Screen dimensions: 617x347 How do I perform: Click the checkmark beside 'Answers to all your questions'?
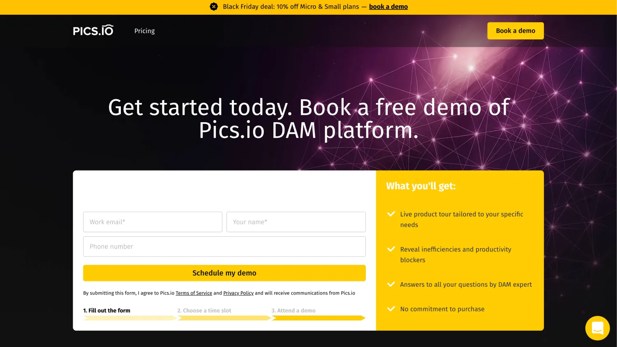tap(391, 284)
